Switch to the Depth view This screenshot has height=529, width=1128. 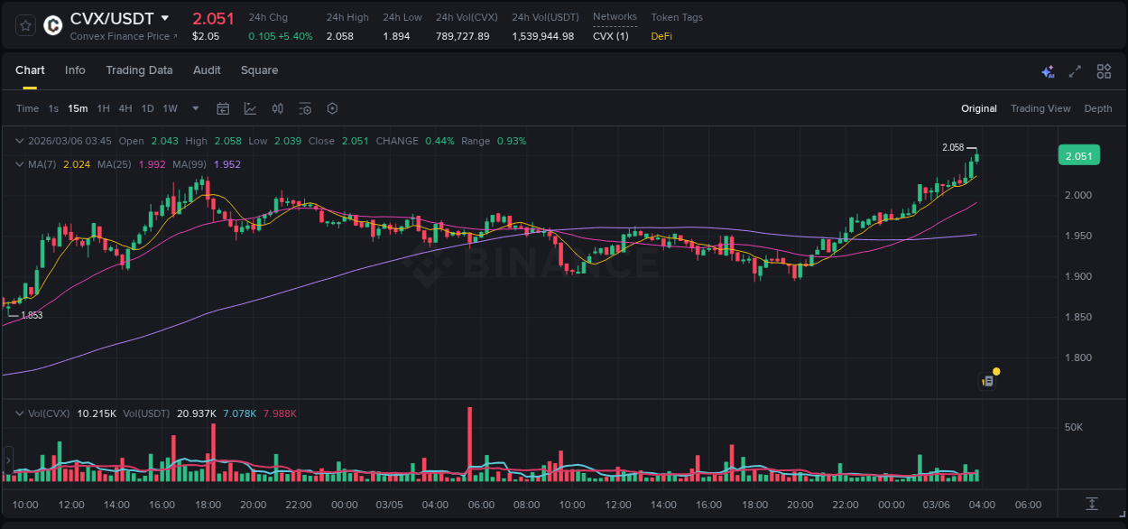(1098, 108)
